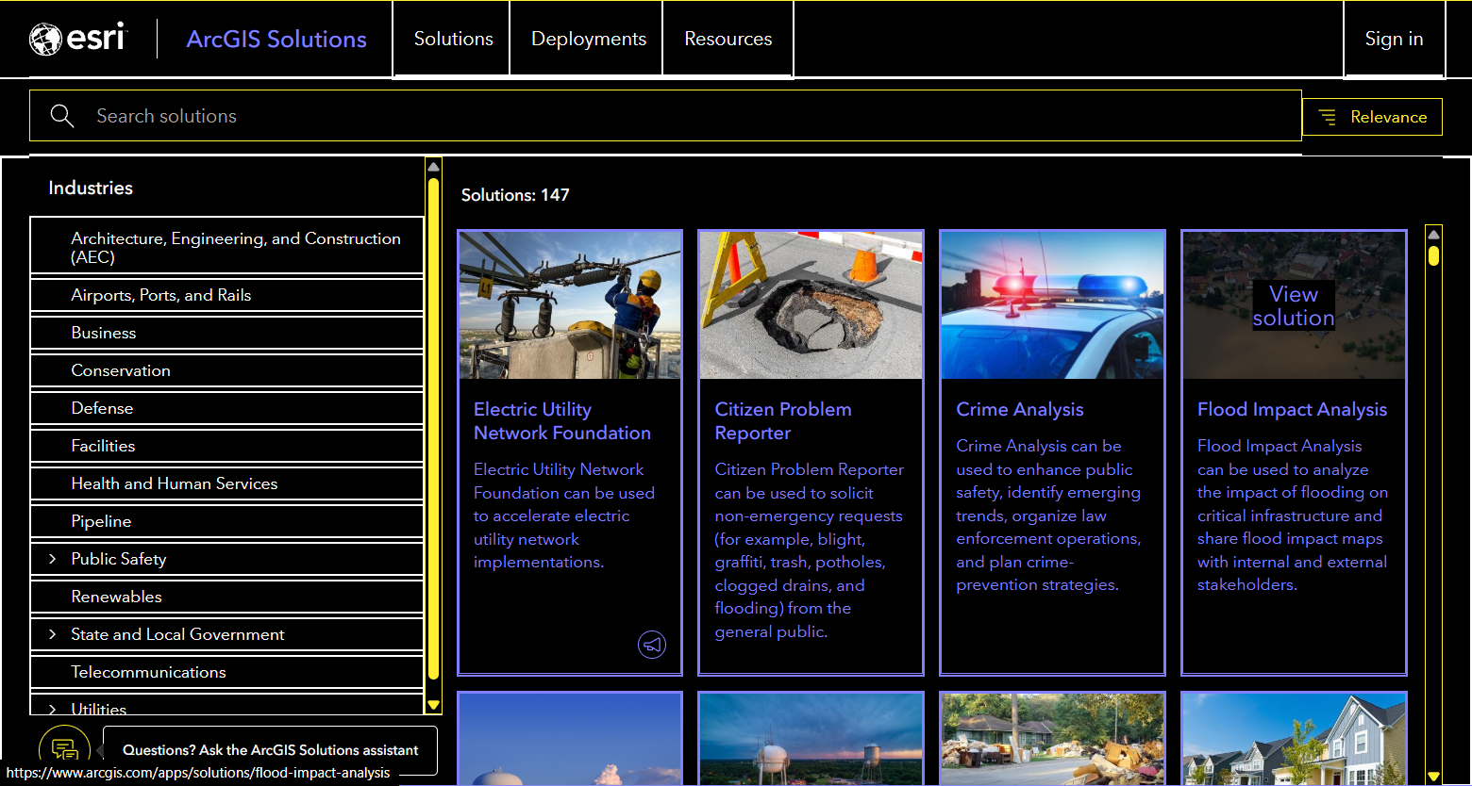Click the water tower landscape thumbnail
1472x786 pixels.
point(811,740)
